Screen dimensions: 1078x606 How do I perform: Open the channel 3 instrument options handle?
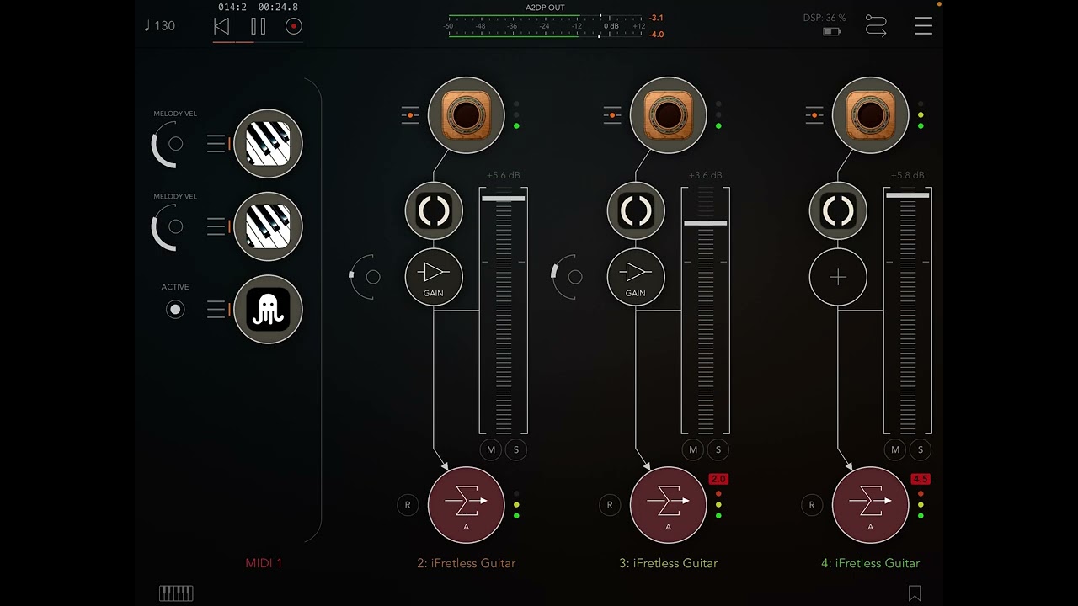(x=612, y=115)
